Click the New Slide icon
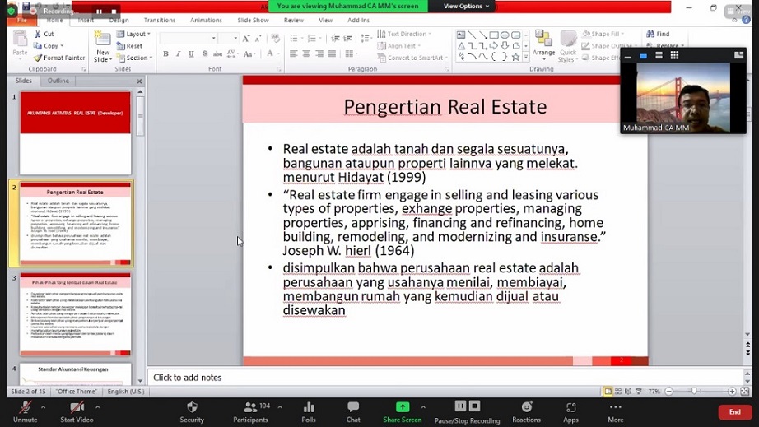 click(102, 41)
